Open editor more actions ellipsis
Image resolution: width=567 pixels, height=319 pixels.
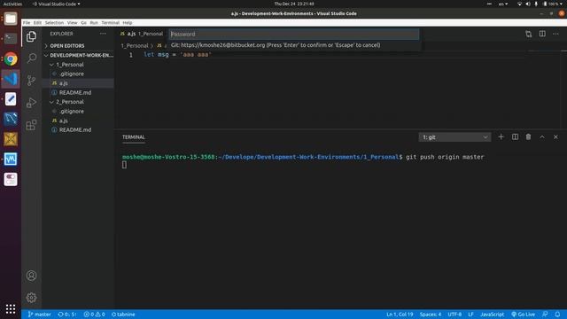[x=555, y=34]
